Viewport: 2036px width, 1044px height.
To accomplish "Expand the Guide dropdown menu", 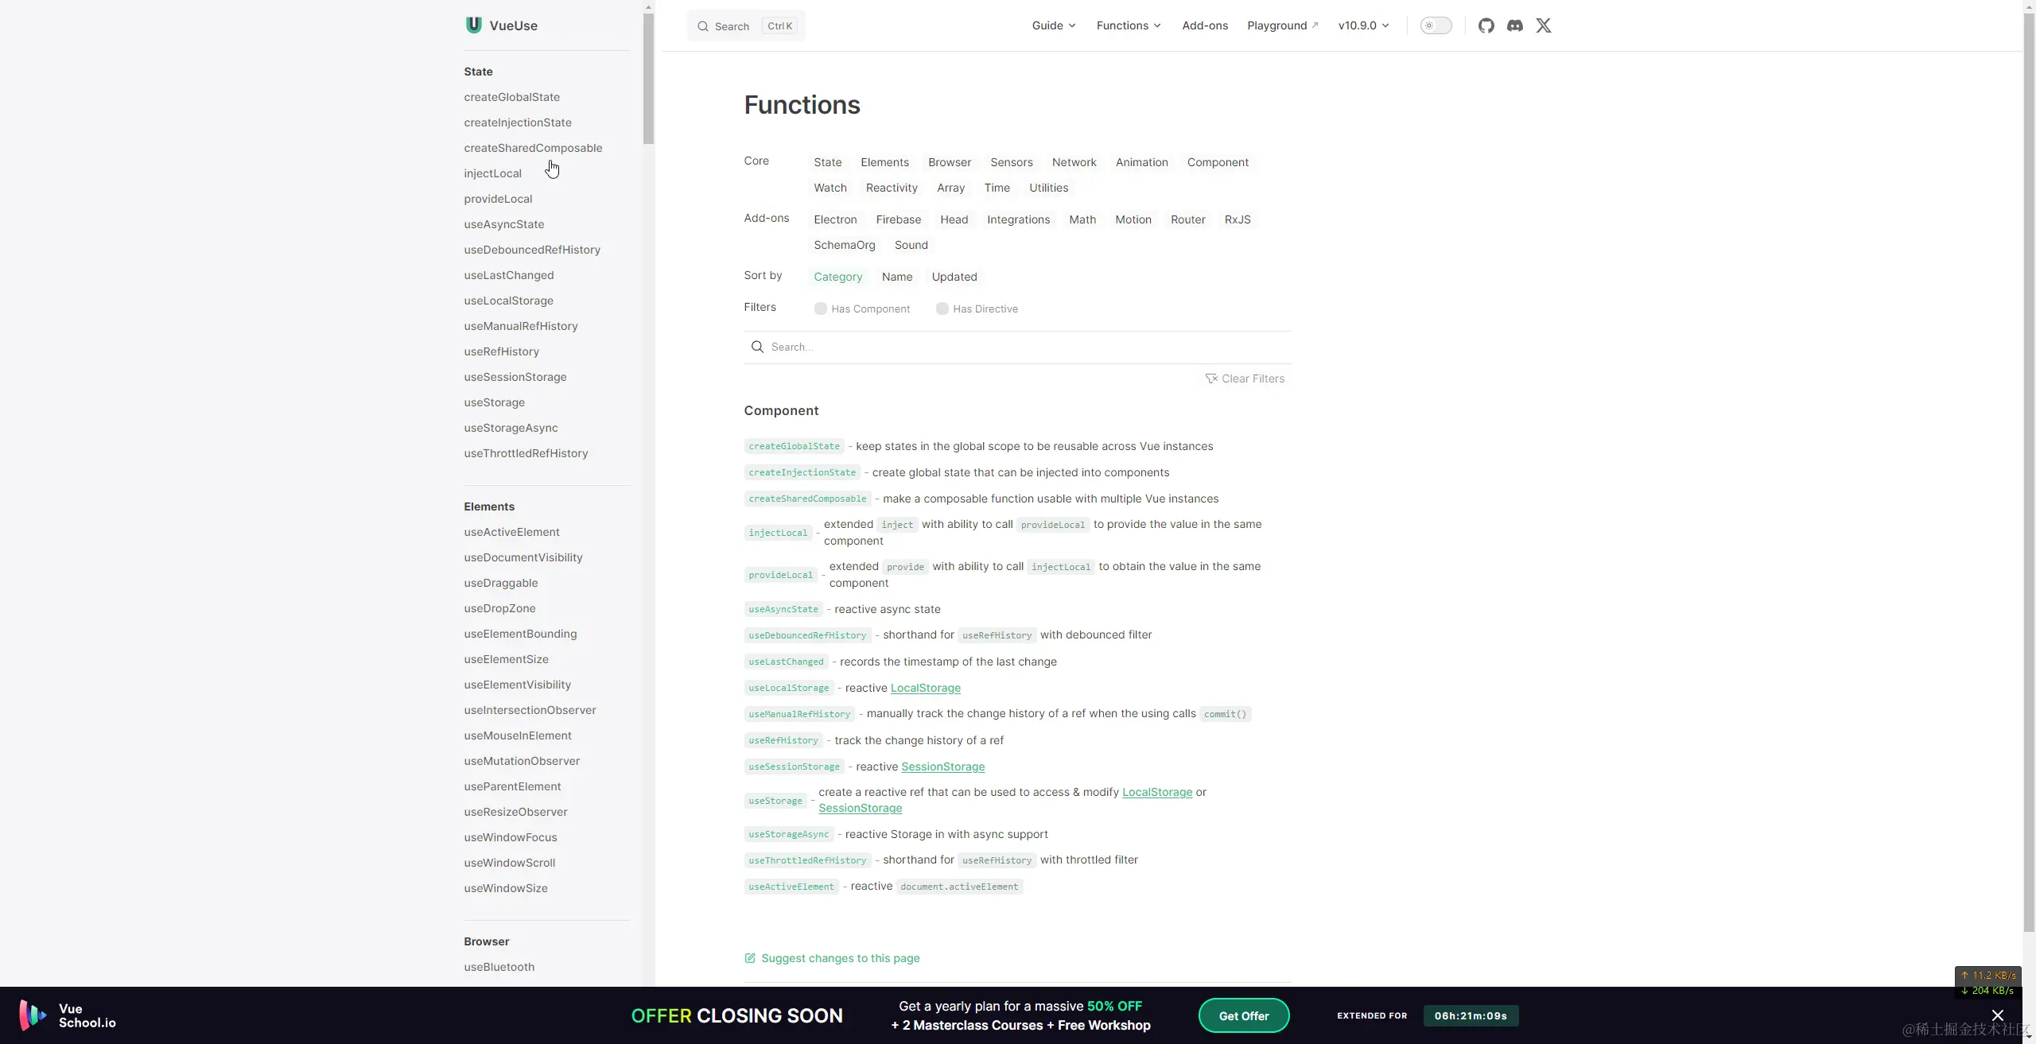I will pos(1053,25).
